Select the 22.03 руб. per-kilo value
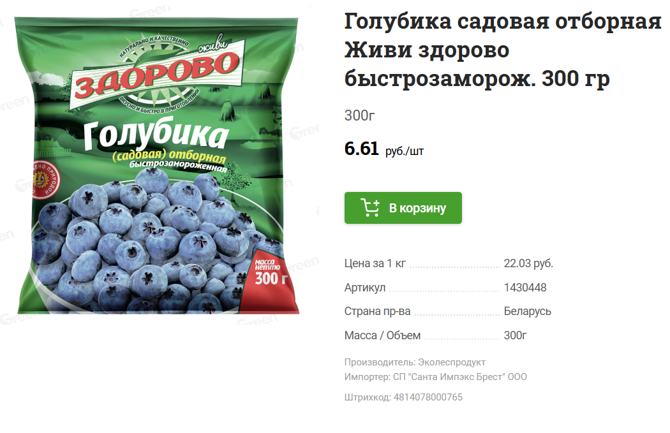Viewport: 670px width, 433px height. (528, 263)
